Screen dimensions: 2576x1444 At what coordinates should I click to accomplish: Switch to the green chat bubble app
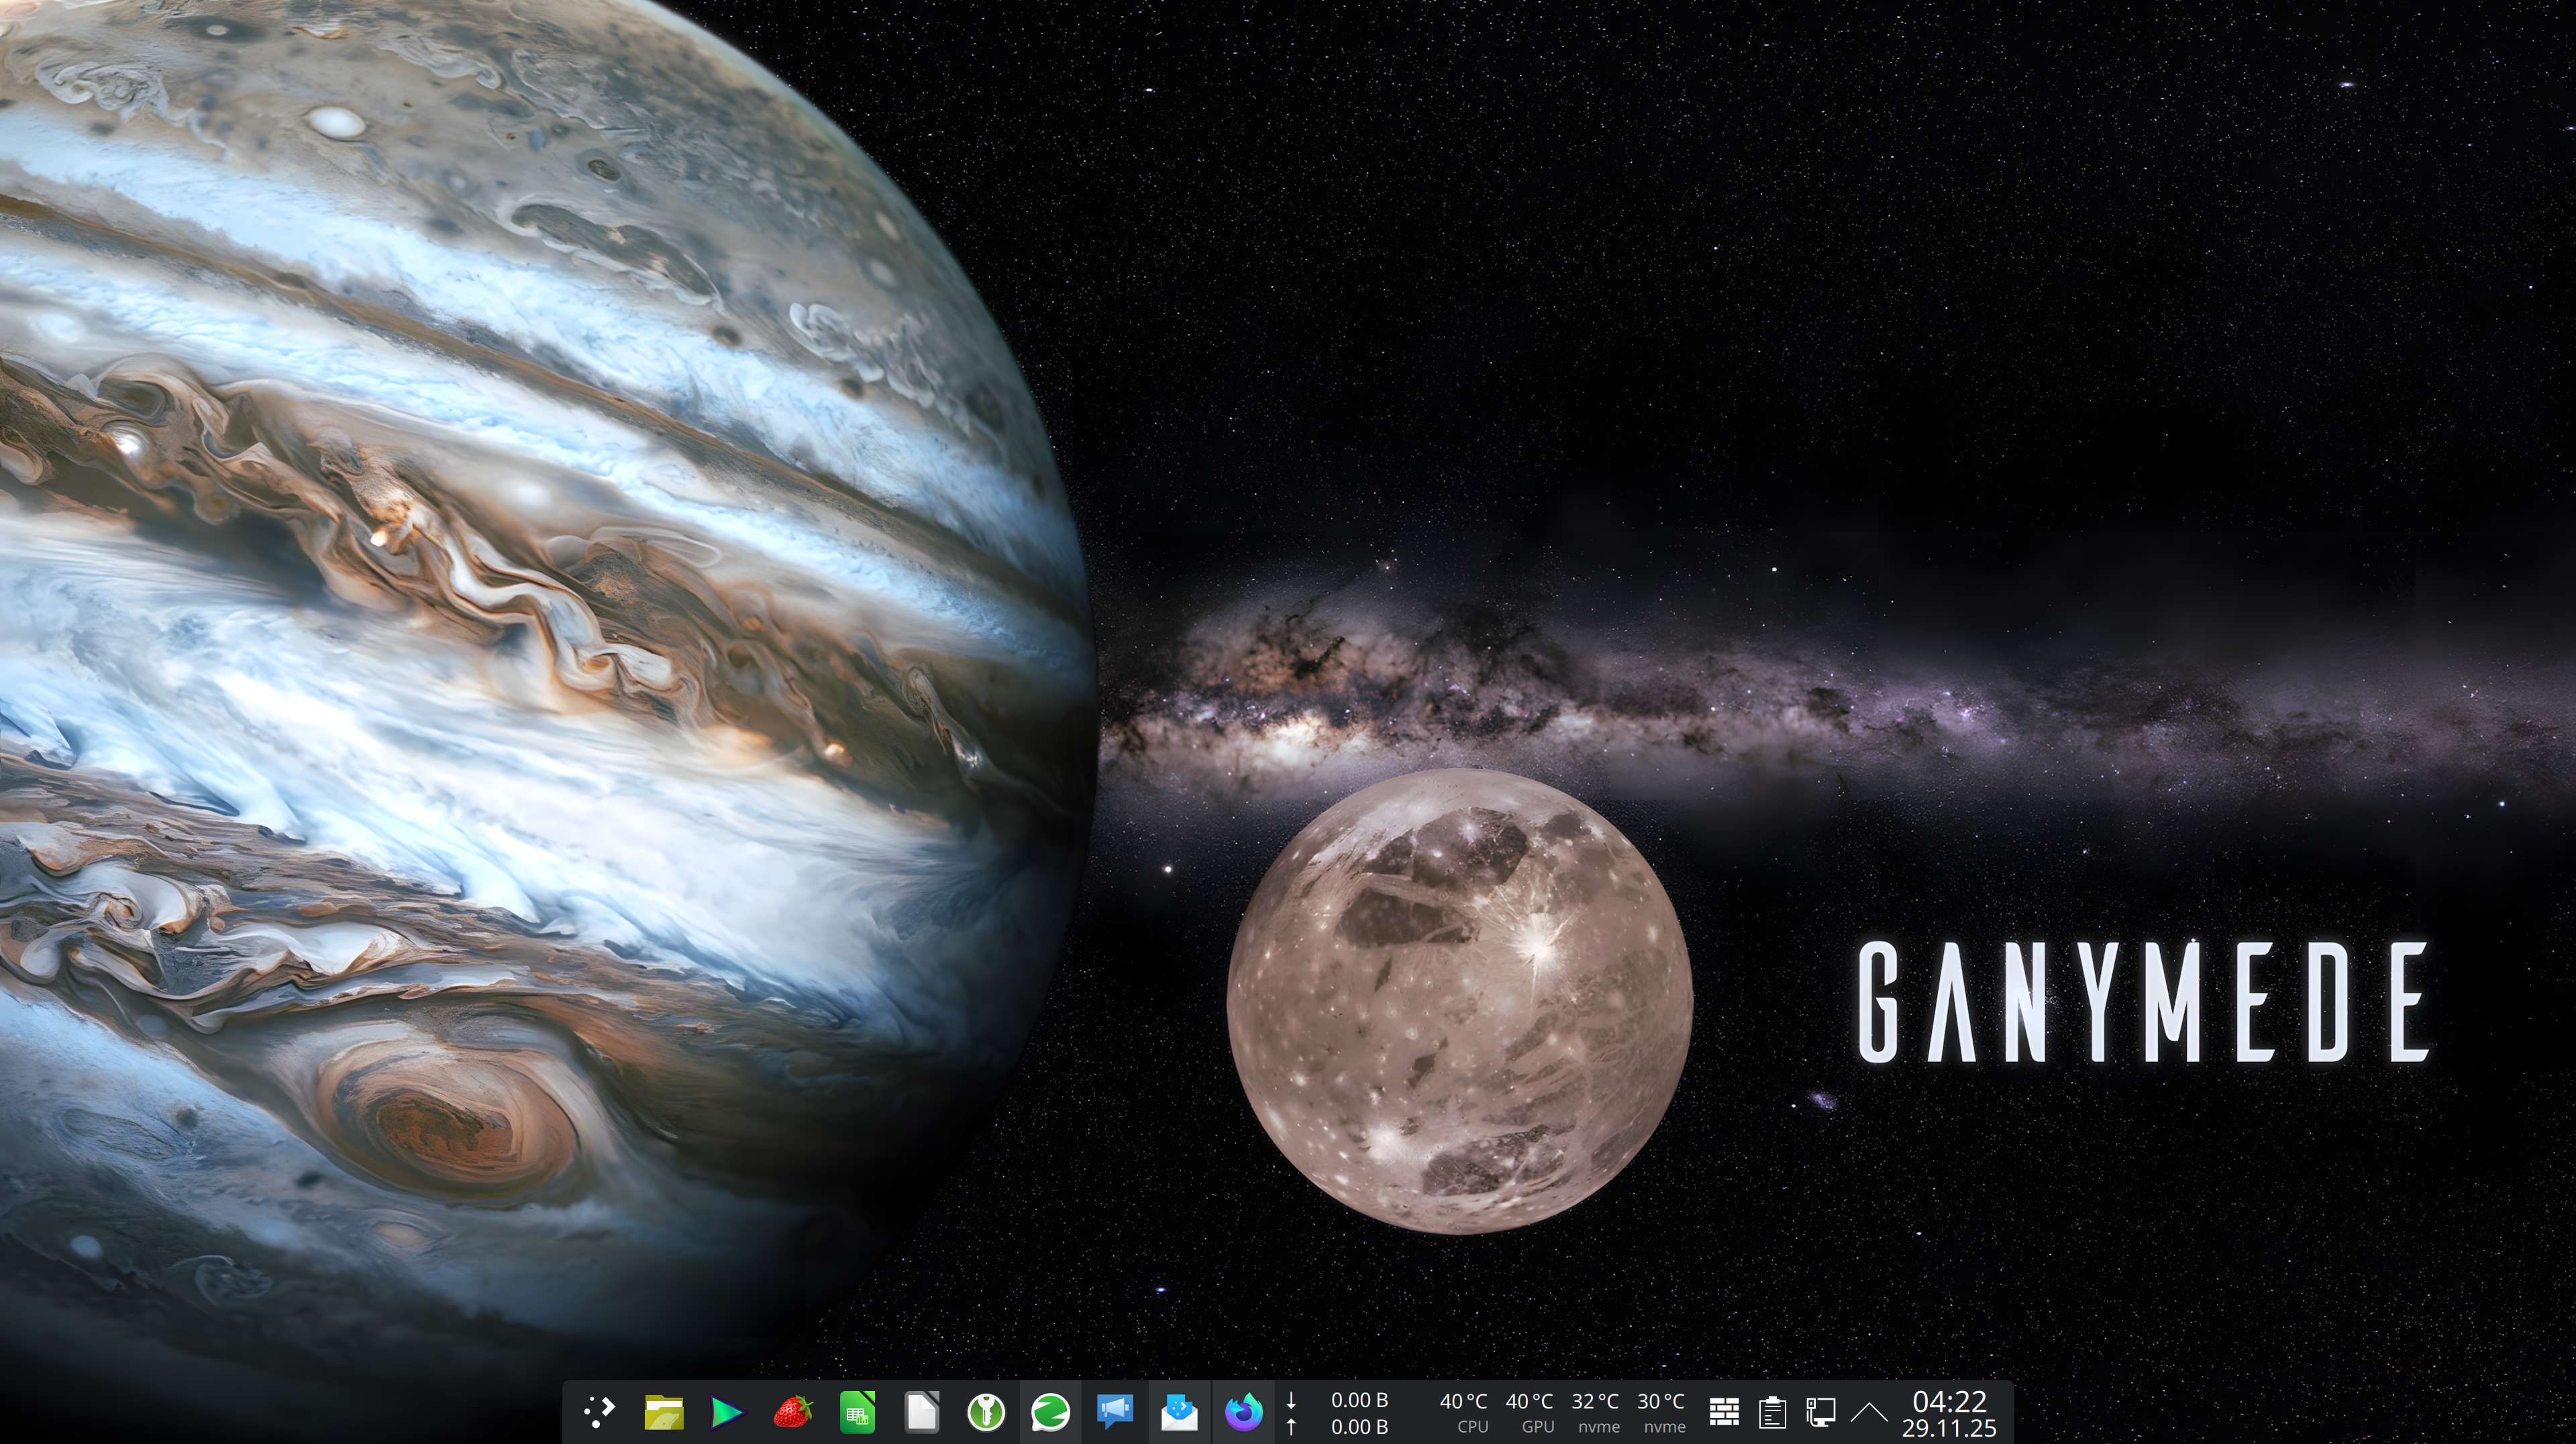[x=1050, y=1412]
